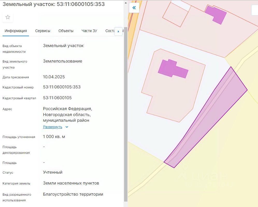
Task: Click the Кадастровый квартал label
Action: click(x=19, y=98)
